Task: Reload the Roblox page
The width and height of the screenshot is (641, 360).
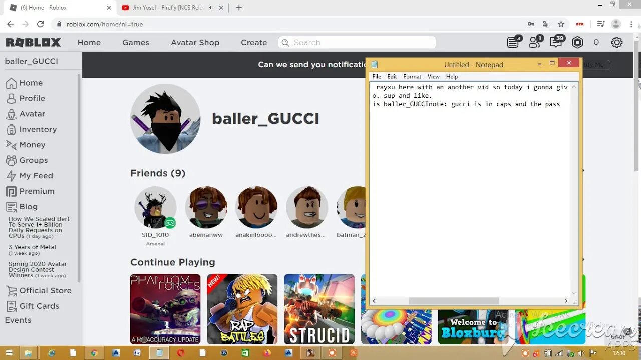Action: (41, 24)
